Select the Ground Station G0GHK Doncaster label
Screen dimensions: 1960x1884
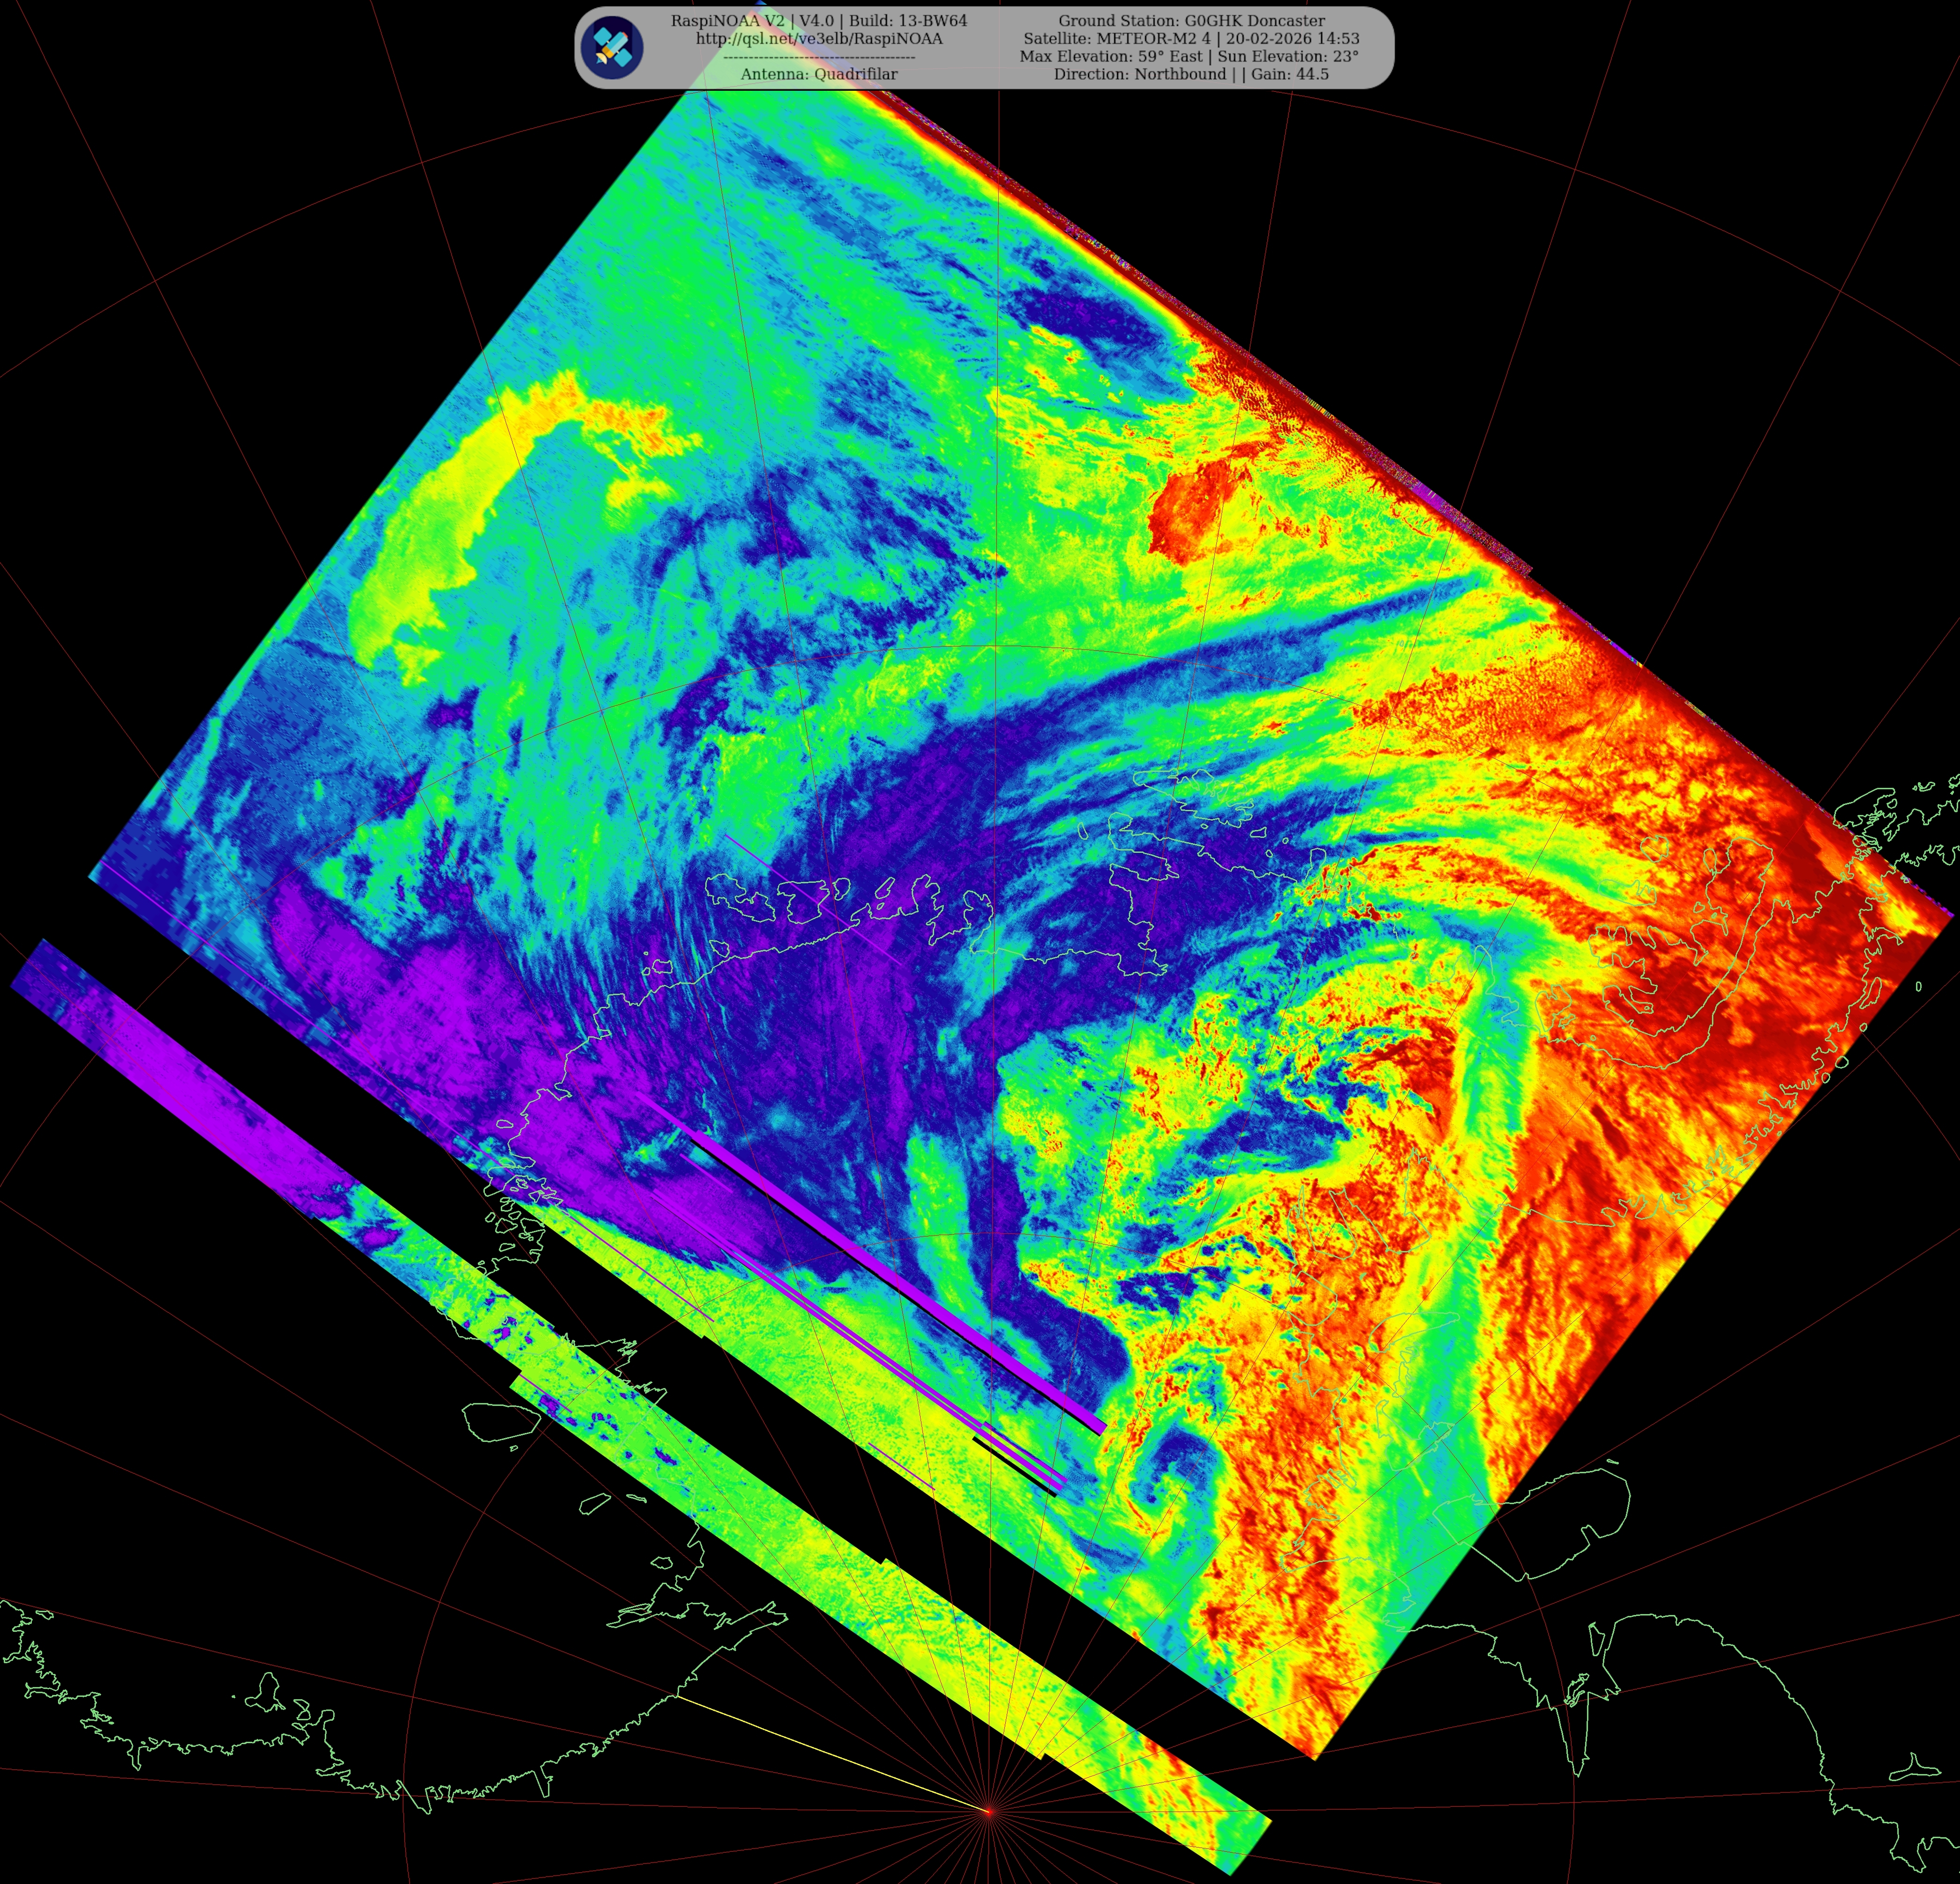[1191, 21]
